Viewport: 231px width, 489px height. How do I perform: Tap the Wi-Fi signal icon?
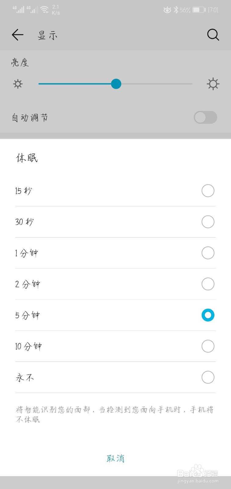click(45, 10)
